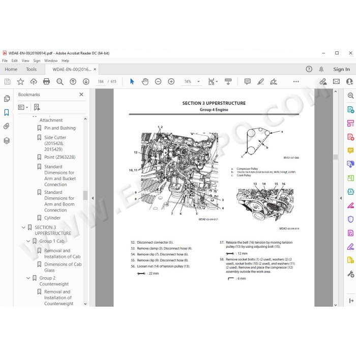
Task: Open Pin and Bushing bookmark
Action: [60, 128]
